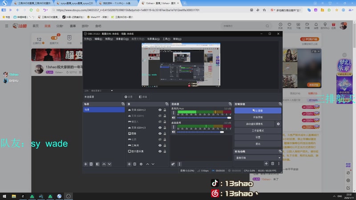
Task: Move scene up arrow in Scenes dock
Action: (104, 164)
